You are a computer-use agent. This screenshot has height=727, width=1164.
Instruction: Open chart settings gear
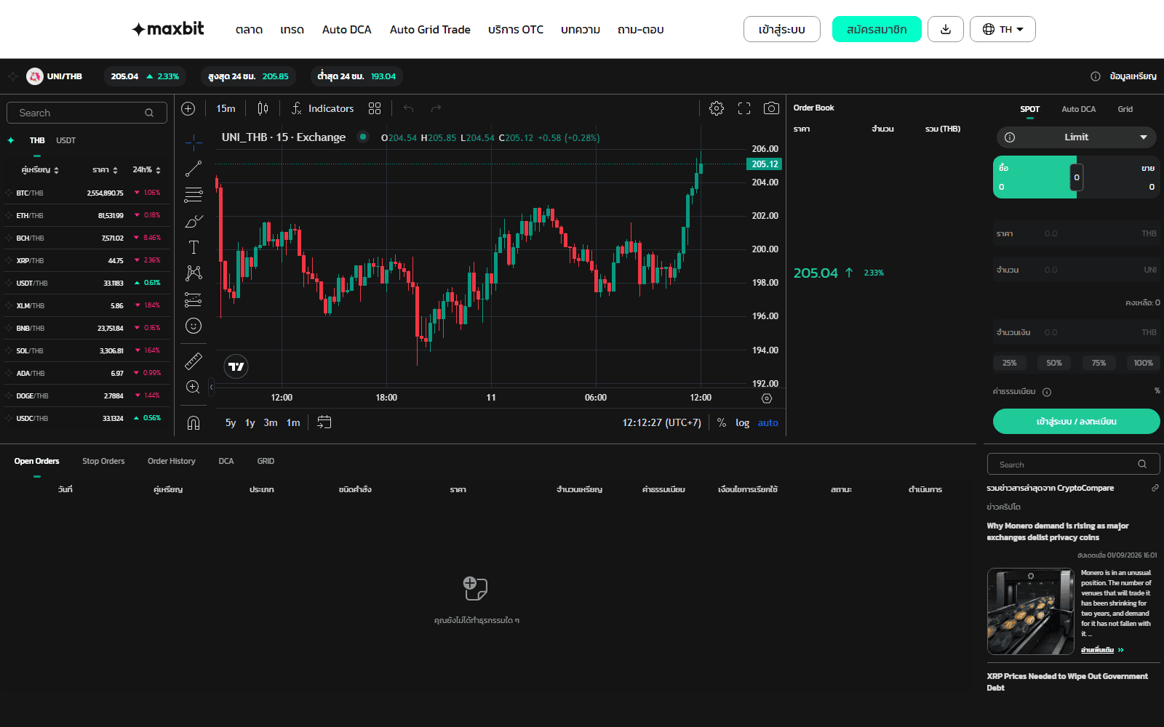tap(717, 108)
